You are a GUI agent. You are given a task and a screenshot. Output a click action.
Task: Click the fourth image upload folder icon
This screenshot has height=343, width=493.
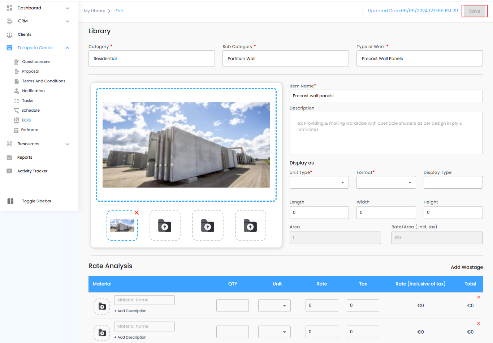(x=250, y=226)
